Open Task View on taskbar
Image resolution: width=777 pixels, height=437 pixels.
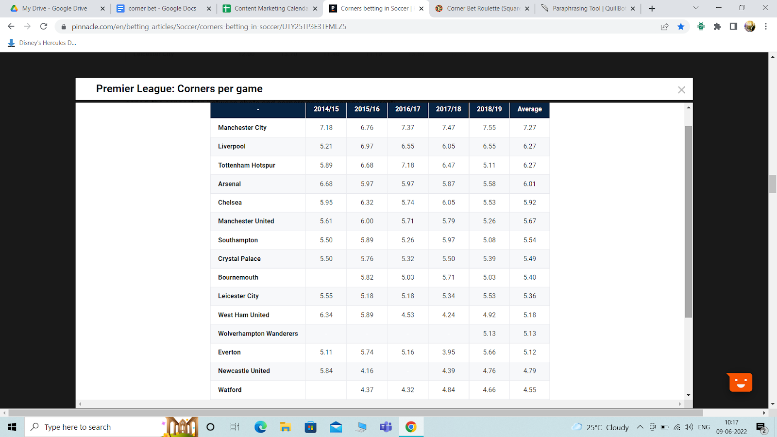[x=235, y=427]
